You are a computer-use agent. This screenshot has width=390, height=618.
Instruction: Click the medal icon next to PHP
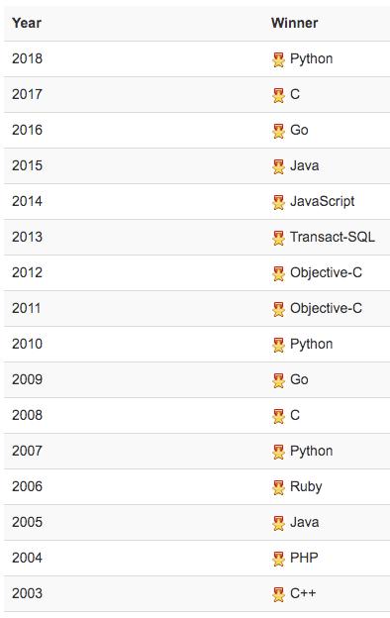coord(278,559)
